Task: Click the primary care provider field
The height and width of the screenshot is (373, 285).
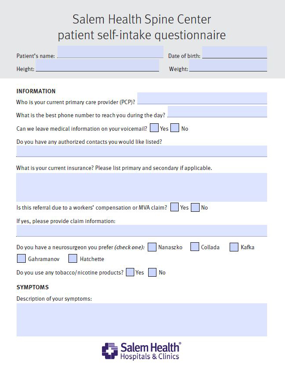Action: tap(202, 98)
